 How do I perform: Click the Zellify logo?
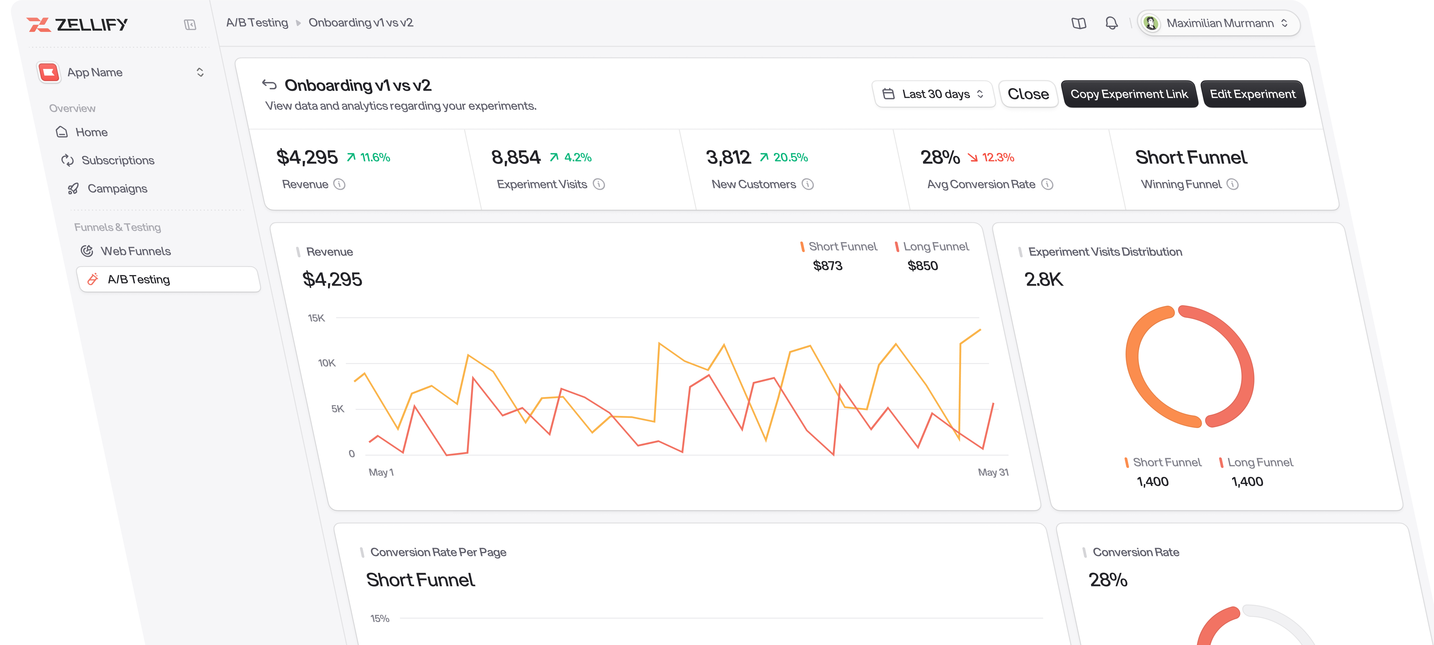77,24
